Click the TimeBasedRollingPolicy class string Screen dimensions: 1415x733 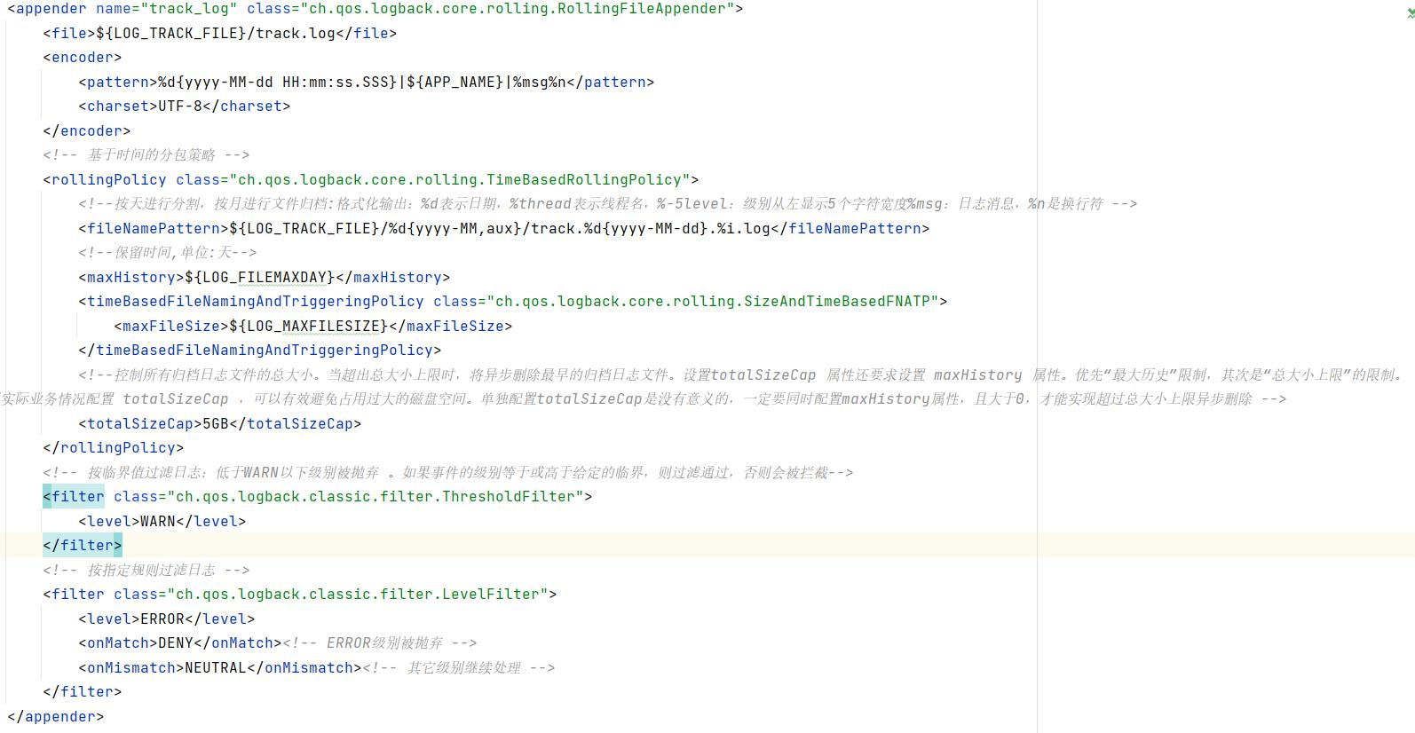[x=460, y=179]
